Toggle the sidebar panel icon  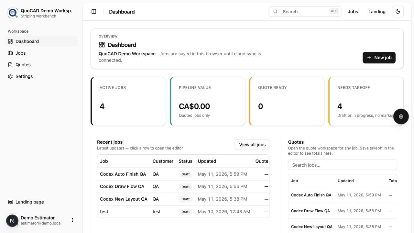tap(94, 12)
